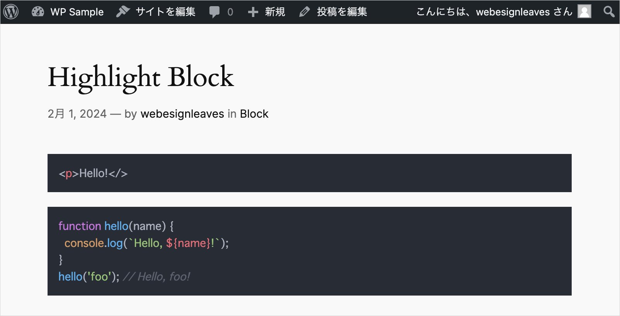Click the search magnifier icon

click(x=609, y=12)
